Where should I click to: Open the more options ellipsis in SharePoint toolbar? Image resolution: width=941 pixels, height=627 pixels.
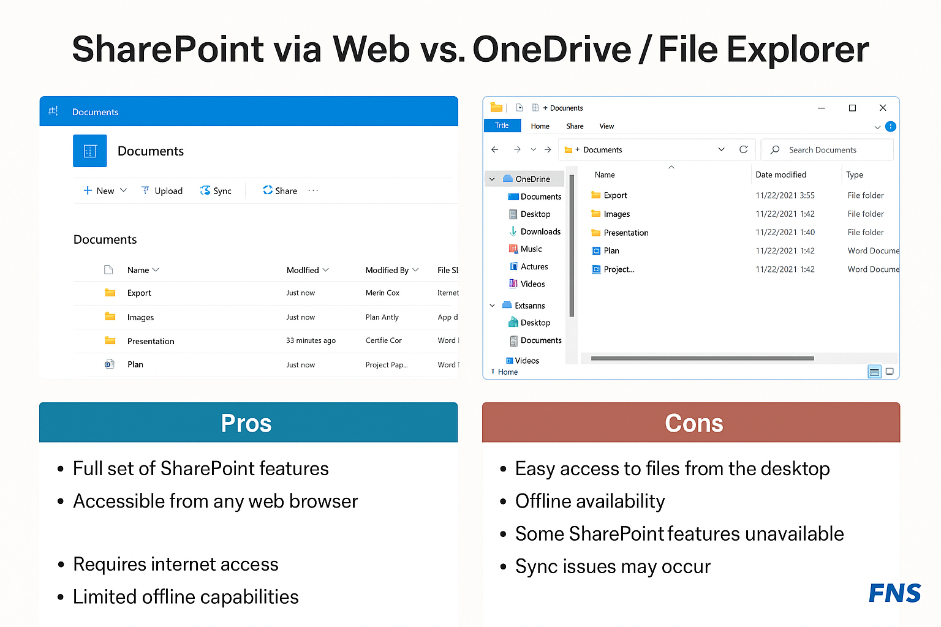(313, 190)
